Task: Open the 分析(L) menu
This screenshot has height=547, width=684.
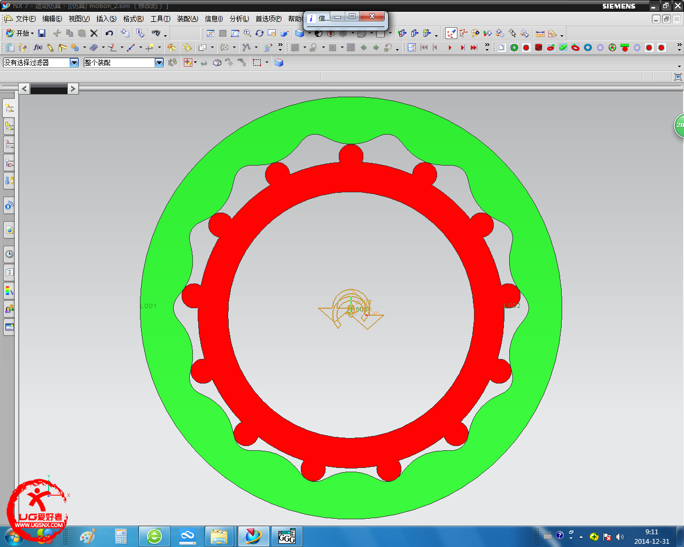Action: click(239, 19)
